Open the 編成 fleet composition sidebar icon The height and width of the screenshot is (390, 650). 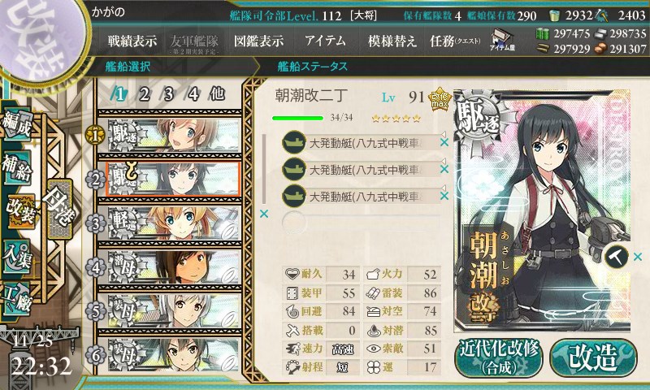point(16,126)
